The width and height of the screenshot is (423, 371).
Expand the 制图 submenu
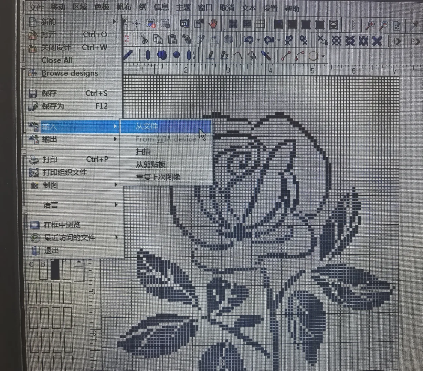click(x=74, y=185)
